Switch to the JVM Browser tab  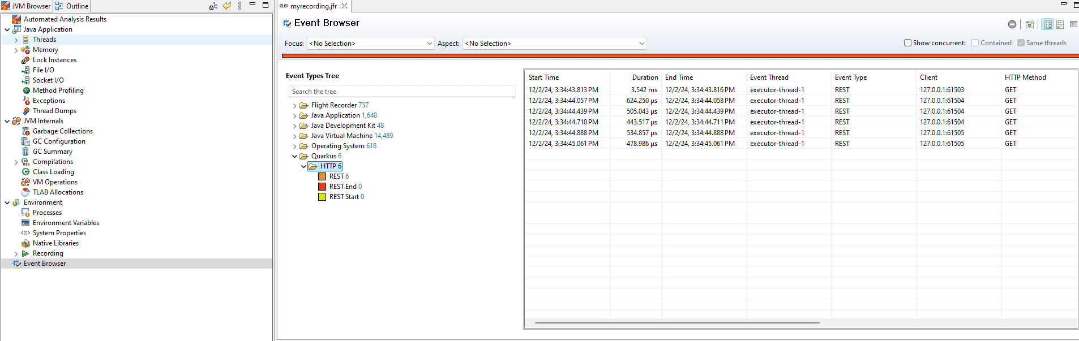coord(27,6)
